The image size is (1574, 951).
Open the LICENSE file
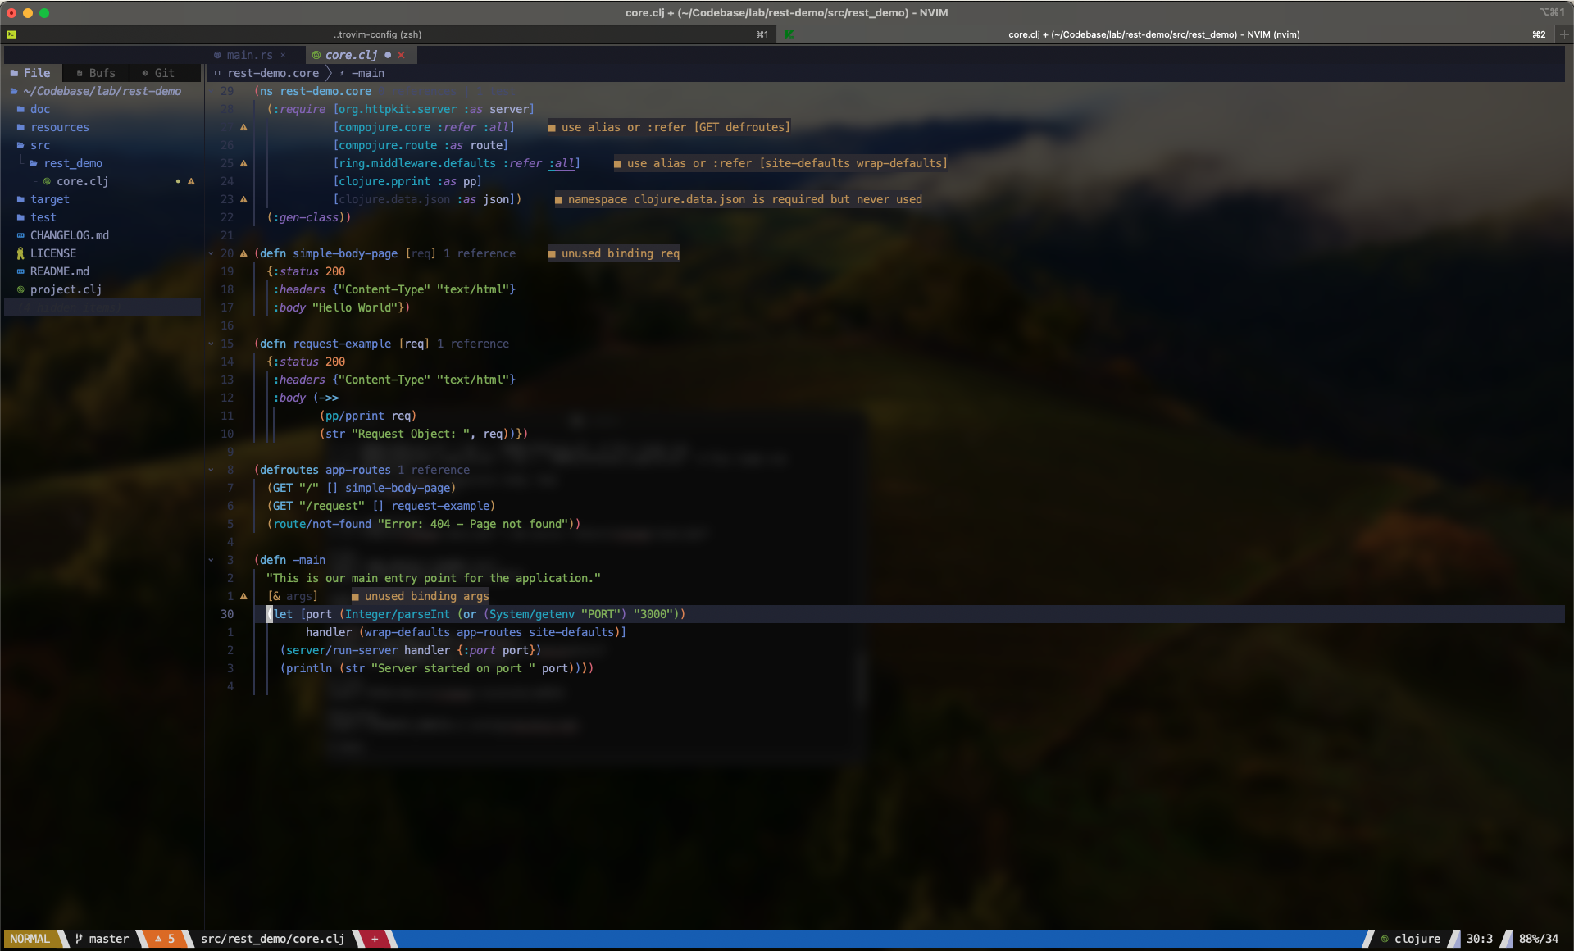pyautogui.click(x=52, y=253)
